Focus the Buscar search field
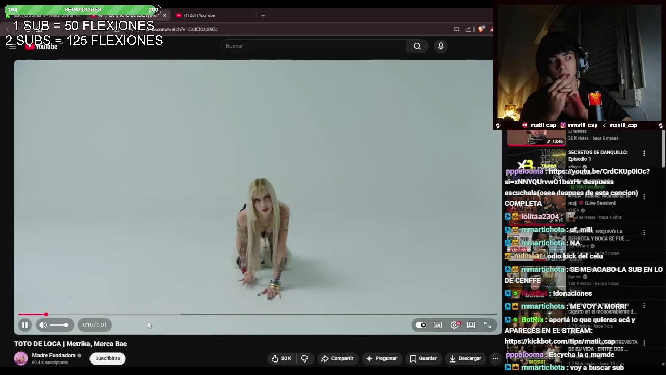666x375 pixels. tap(314, 46)
